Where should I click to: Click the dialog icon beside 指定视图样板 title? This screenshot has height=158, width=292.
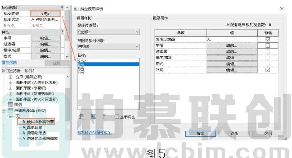pos(76,9)
